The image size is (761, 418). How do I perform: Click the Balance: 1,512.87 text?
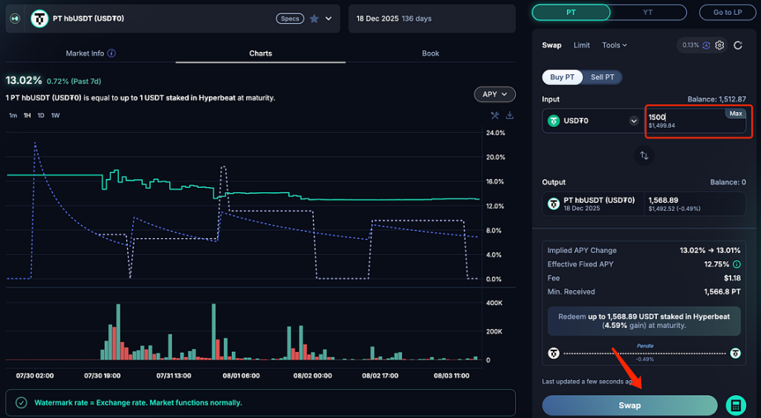tap(716, 99)
